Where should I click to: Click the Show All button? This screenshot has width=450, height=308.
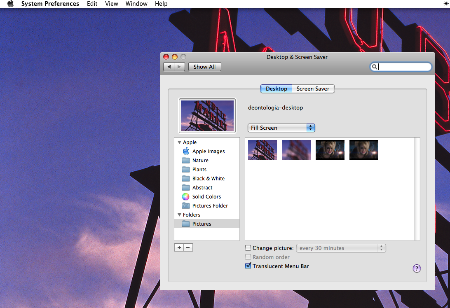tap(205, 67)
